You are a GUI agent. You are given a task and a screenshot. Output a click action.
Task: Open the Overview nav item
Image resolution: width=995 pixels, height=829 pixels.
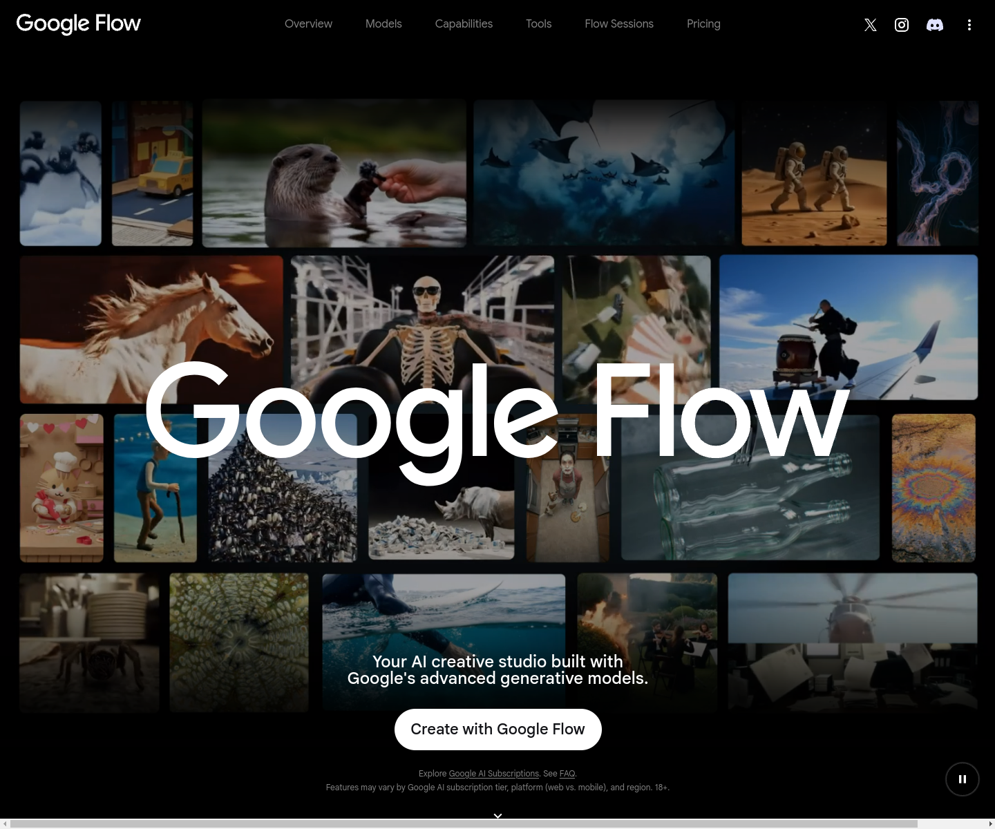(308, 23)
